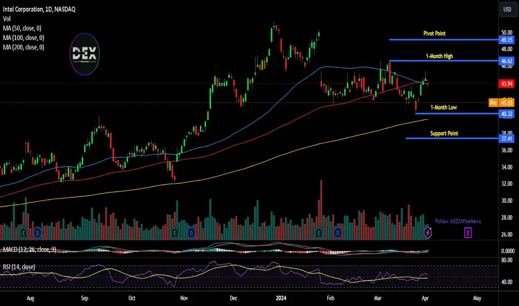Viewport: 519px width, 306px height.
Task: Click the 1-Month Low annotation label
Action: coord(443,107)
